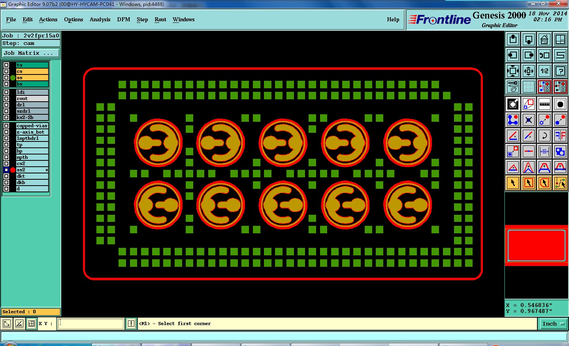Select the szdrl layer name
569x346 pixels.
click(x=32, y=111)
